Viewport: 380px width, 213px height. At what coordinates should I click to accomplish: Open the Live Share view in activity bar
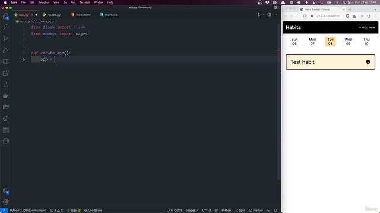5,118
